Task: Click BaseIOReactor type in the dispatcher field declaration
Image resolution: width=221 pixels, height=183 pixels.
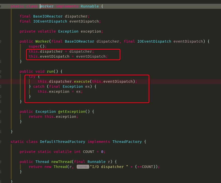Action: [48, 16]
